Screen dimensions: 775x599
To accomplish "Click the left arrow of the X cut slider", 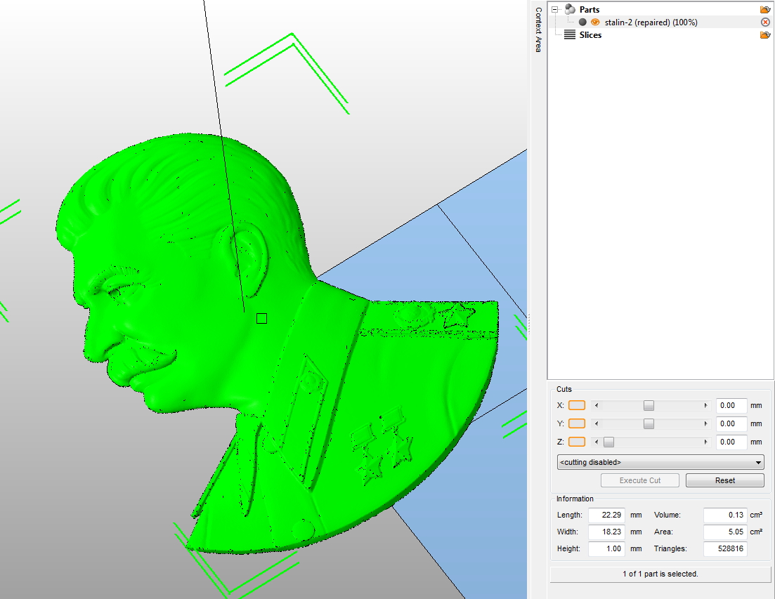I will 597,405.
